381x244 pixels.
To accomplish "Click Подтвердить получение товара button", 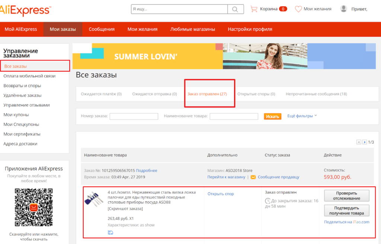I will 346,211.
